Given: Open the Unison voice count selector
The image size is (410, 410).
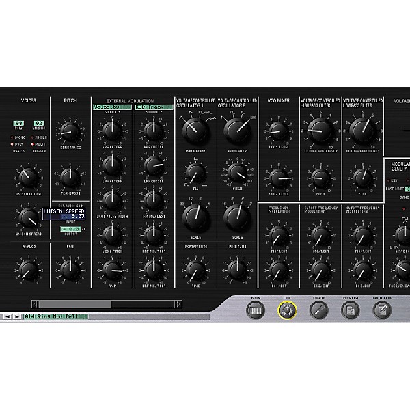Looking at the screenshot, I should pos(39,124).
